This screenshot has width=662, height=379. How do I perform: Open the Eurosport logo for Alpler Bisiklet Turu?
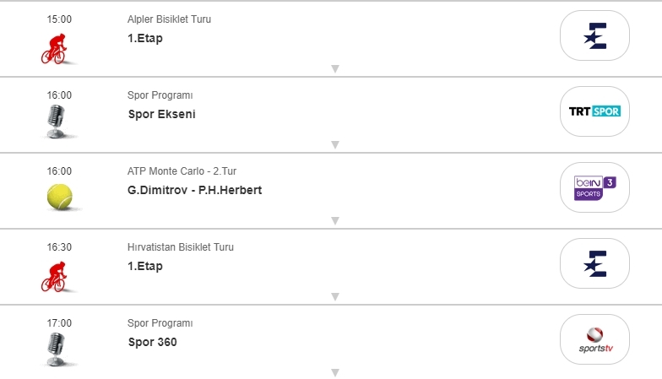tap(594, 35)
